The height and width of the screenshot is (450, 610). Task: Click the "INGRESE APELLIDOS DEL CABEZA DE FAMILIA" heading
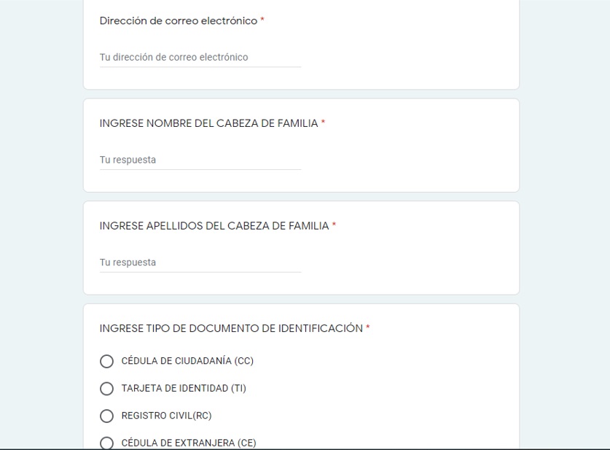pos(214,226)
